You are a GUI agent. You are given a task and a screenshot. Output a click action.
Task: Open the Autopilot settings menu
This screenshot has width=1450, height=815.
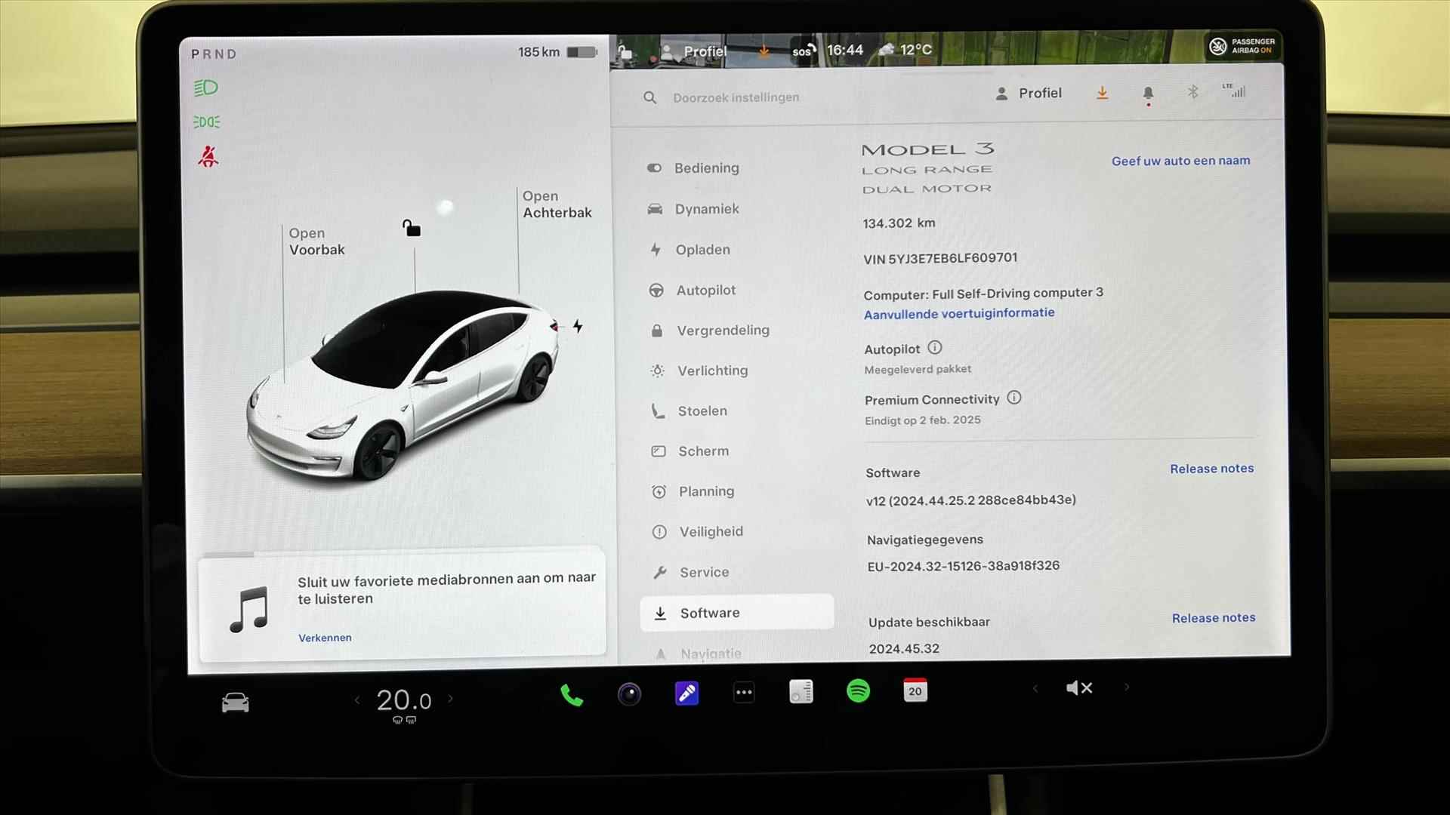tap(706, 290)
